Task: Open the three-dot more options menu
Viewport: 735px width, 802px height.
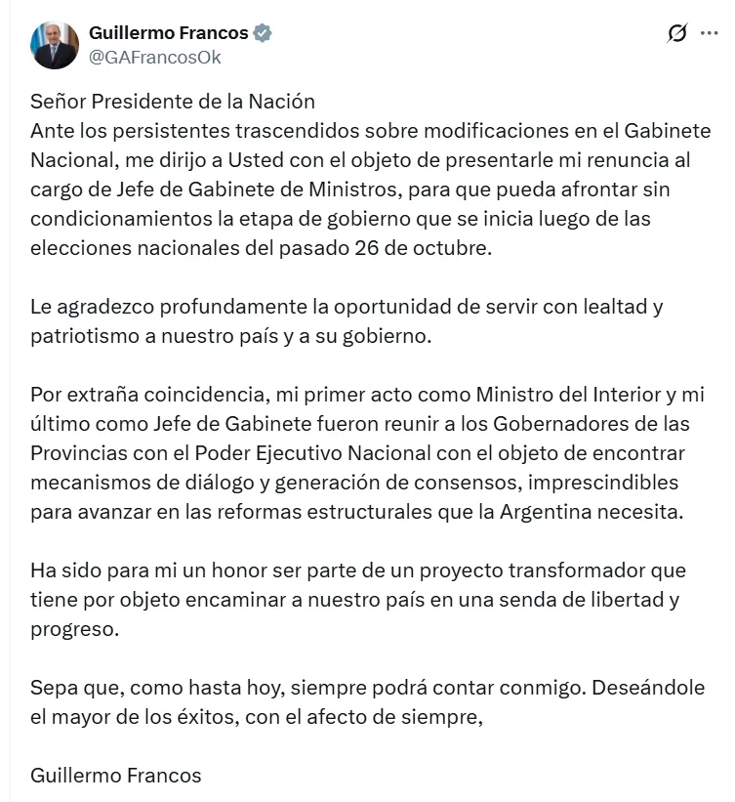Action: [709, 34]
